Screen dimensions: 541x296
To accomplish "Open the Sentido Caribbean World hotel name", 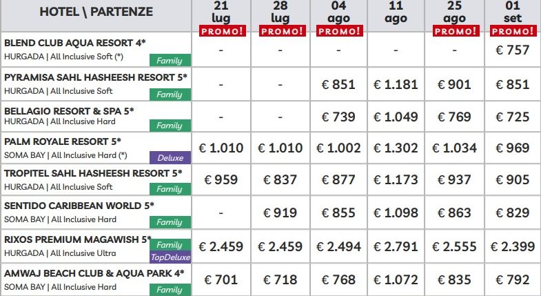I will 79,206.
